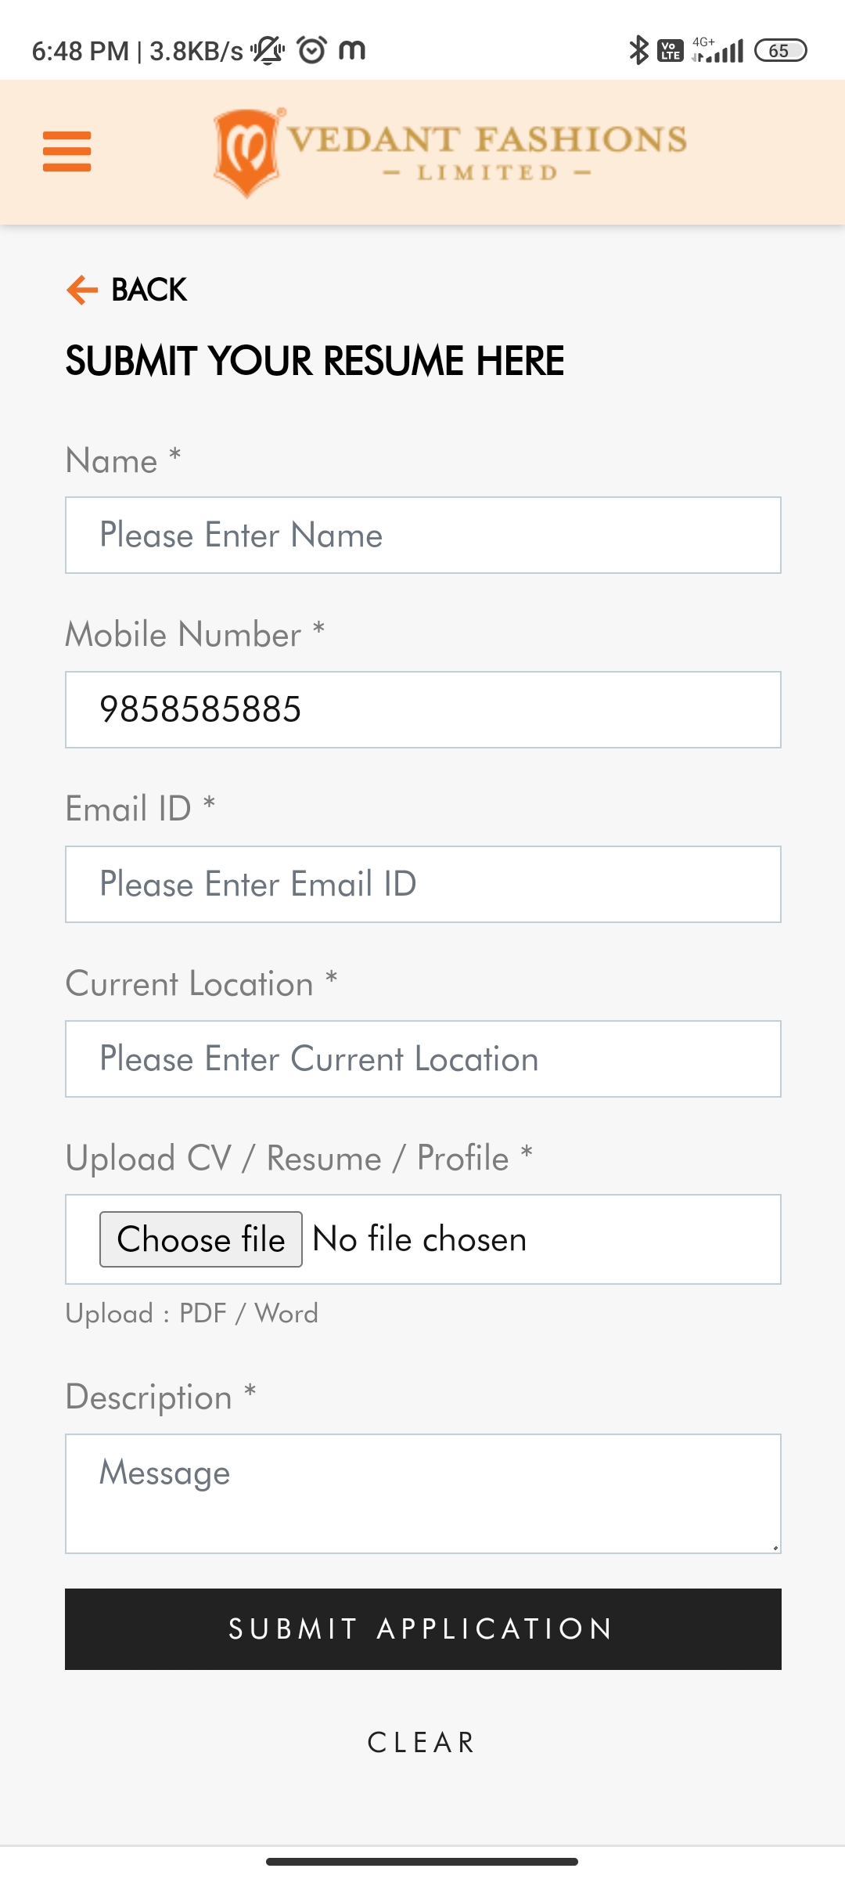Tap the battery level indicator
This screenshot has width=845, height=1879.
[x=780, y=50]
